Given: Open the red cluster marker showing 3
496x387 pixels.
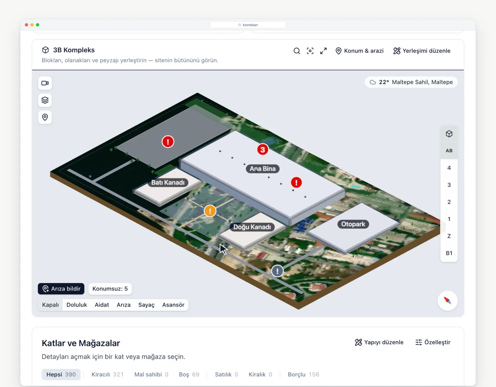Looking at the screenshot, I should [262, 150].
